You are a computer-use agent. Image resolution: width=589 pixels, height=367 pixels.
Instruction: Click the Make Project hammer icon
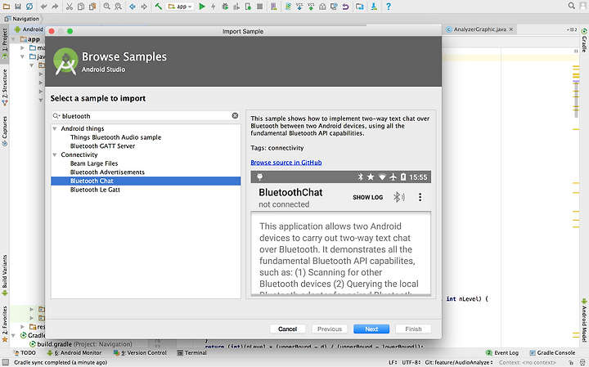159,7
